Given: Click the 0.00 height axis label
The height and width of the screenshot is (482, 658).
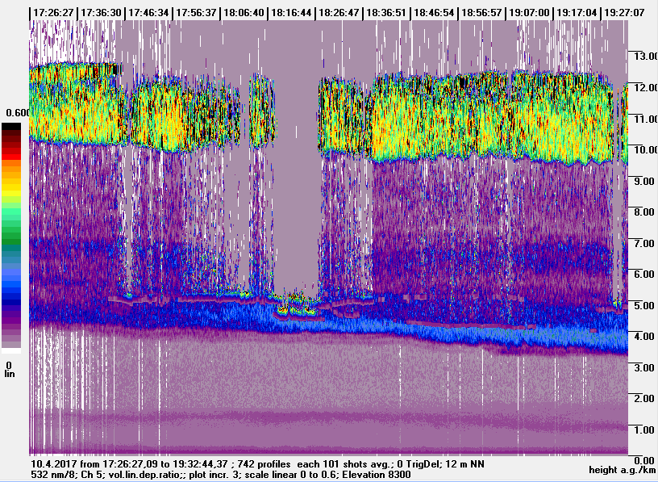Looking at the screenshot, I should pyautogui.click(x=644, y=460).
